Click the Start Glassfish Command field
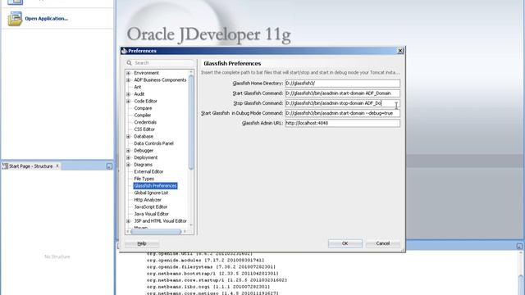525x295 pixels. [343, 93]
